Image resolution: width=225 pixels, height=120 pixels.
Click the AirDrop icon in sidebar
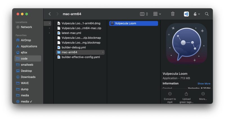tap(18, 40)
